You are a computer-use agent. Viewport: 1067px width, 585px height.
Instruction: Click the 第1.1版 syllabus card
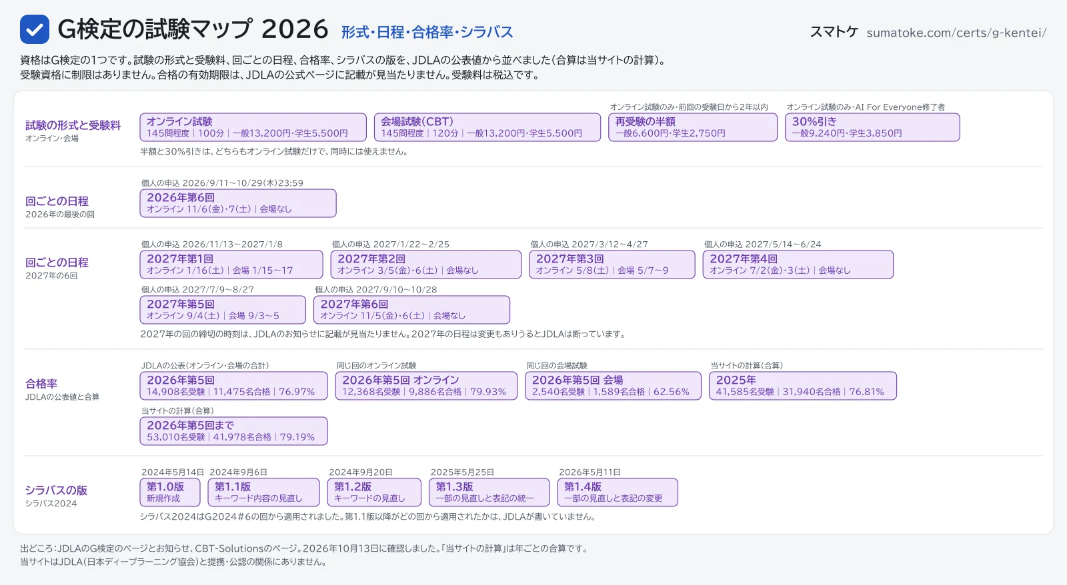264,492
